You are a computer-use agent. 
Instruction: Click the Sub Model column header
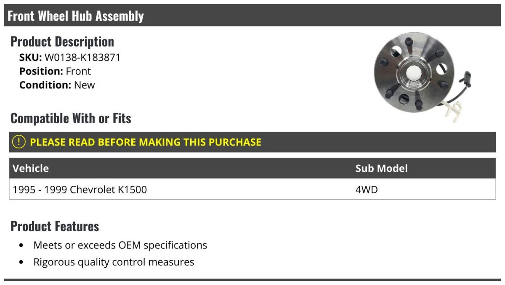[381, 168]
